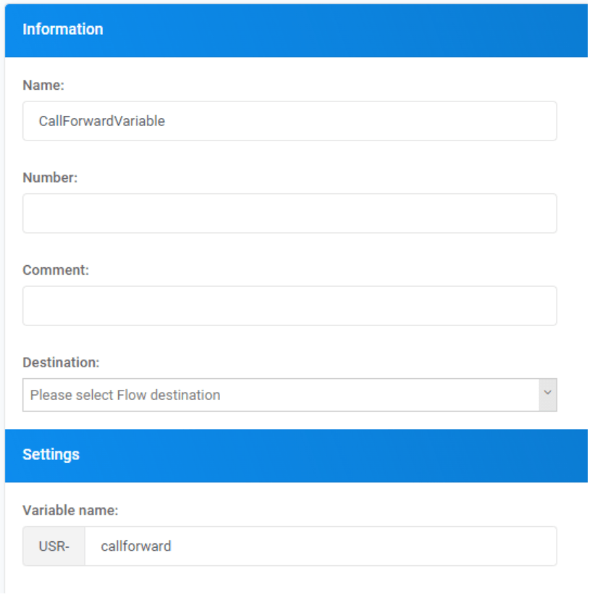
Task: Select the Information section header
Action: [295, 30]
